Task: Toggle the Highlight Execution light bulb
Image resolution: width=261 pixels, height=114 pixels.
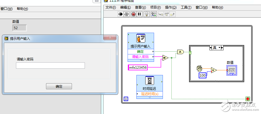Action: (146, 14)
